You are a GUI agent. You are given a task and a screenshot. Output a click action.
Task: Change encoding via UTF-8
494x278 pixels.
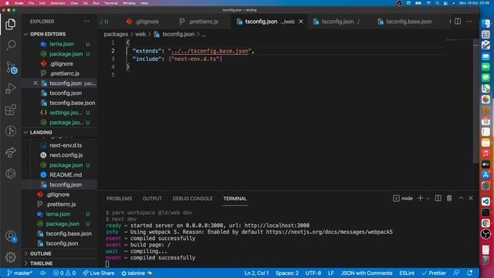pyautogui.click(x=313, y=273)
